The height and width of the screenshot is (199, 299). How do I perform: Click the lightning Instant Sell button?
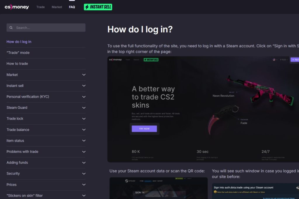pyautogui.click(x=98, y=7)
